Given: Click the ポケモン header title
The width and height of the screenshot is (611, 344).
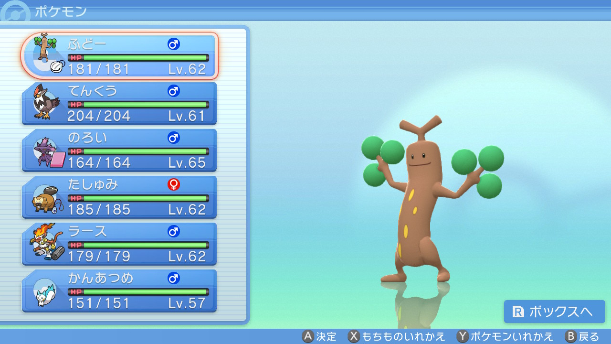Looking at the screenshot, I should [x=61, y=11].
